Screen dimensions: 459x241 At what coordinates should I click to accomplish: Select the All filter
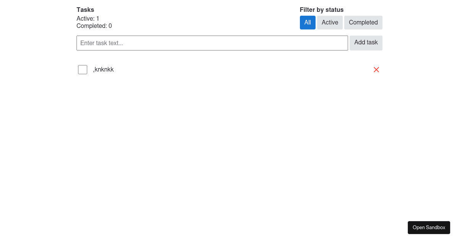pyautogui.click(x=308, y=23)
